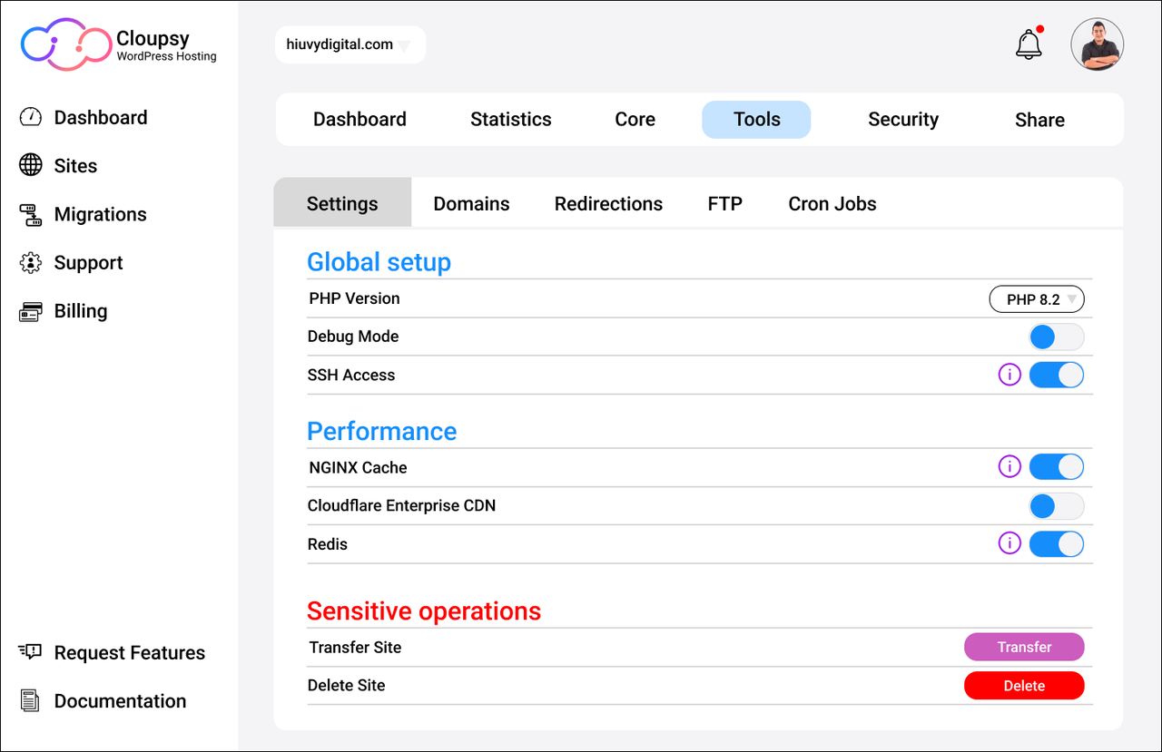The image size is (1162, 752).
Task: Open Billing using the card icon
Action: pos(30,310)
